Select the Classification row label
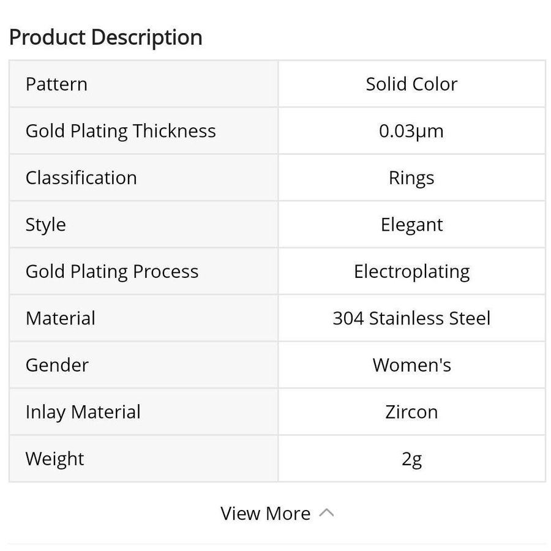Screen dimensions: 551x551 [x=81, y=178]
